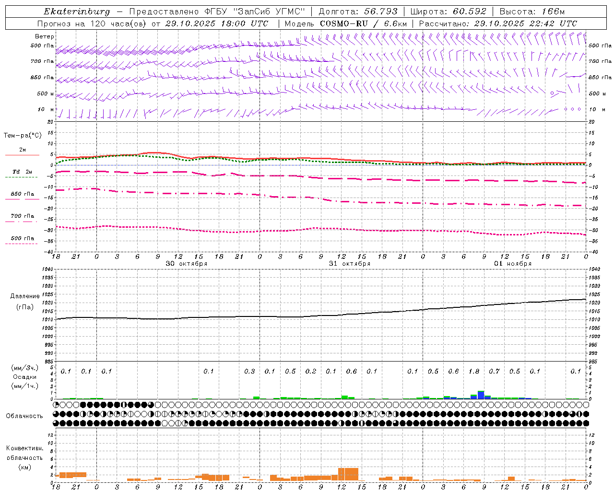Select the Модель COSMO-RU / 6.6км label
Screen dimensions: 614x491
coord(346,23)
